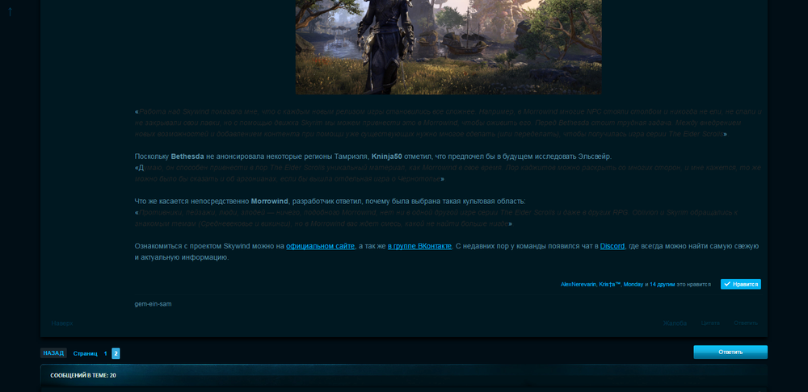Quote the post with "Цитата"
This screenshot has height=392, width=808.
[x=710, y=323]
